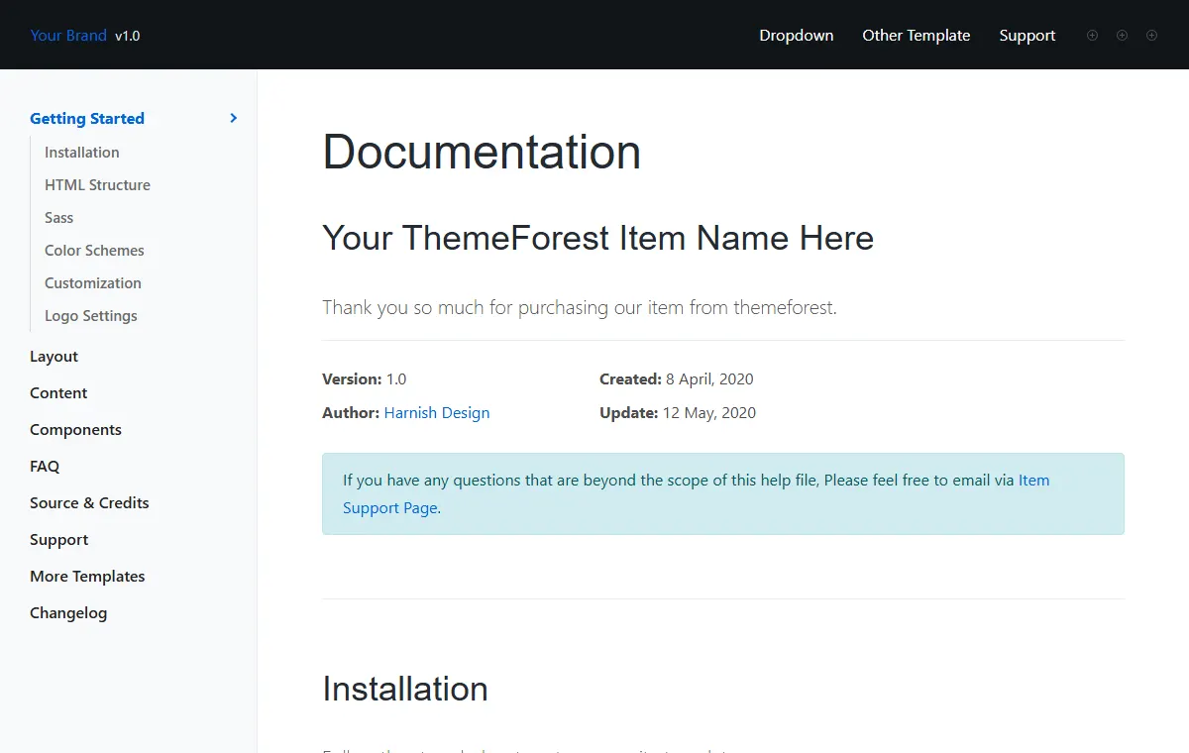The height and width of the screenshot is (753, 1189).
Task: Select Sass in the sidebar submenu
Action: click(59, 217)
